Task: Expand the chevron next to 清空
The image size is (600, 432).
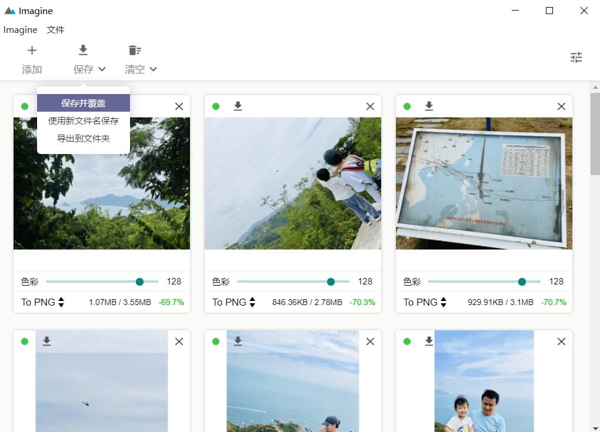Action: pos(153,69)
